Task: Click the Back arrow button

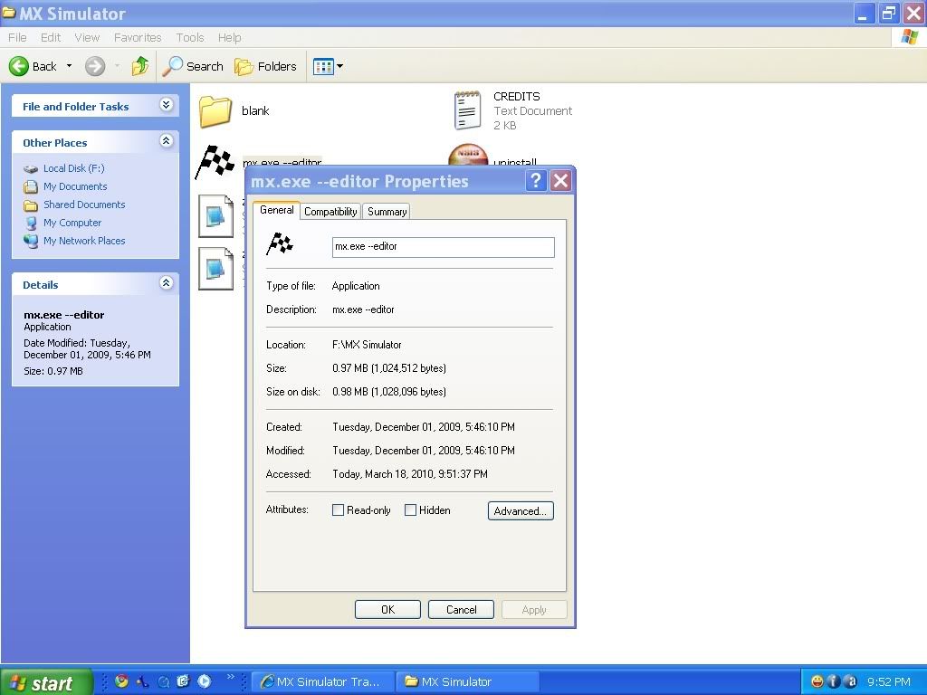Action: (x=34, y=66)
